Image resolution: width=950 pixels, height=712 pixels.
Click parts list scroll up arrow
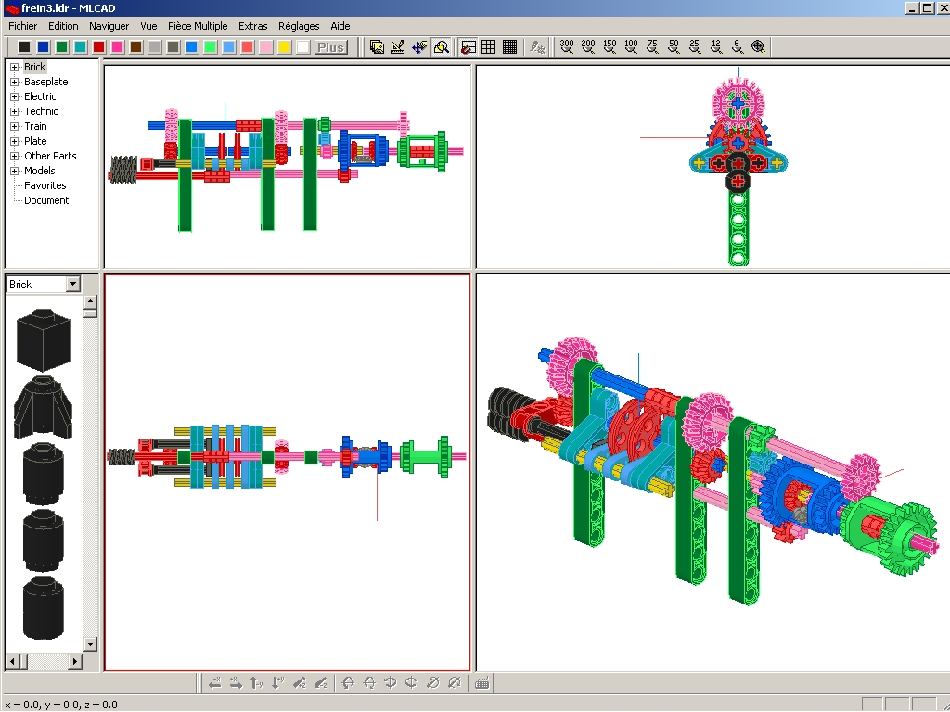point(90,301)
